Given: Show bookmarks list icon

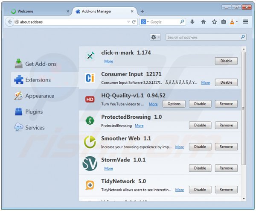Looking at the screenshot, I should click(x=224, y=22).
